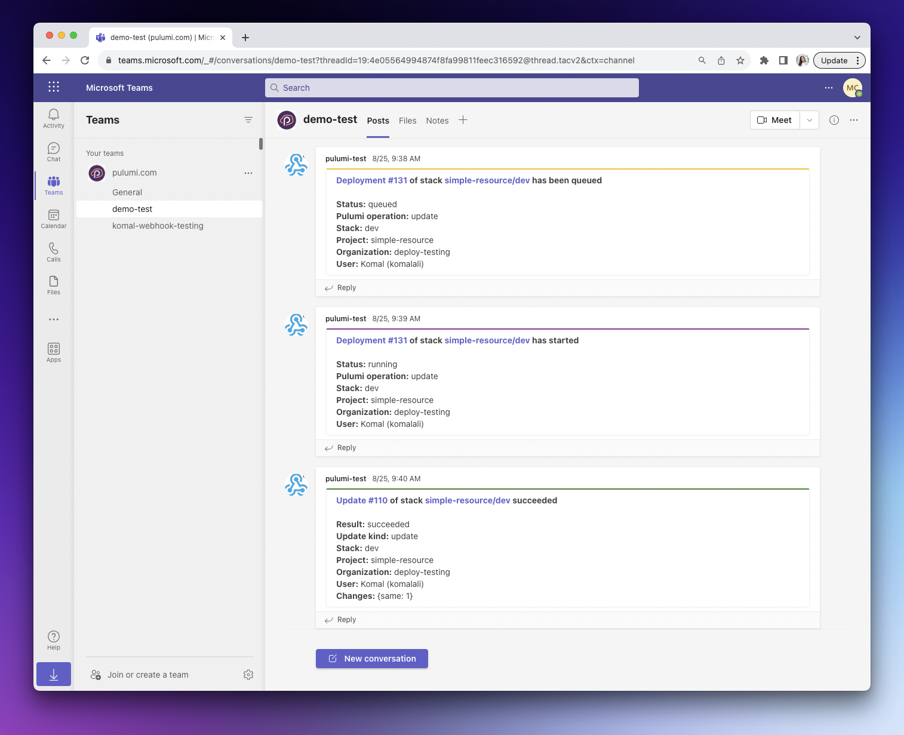The height and width of the screenshot is (735, 904).
Task: Open new browser tab
Action: (245, 38)
